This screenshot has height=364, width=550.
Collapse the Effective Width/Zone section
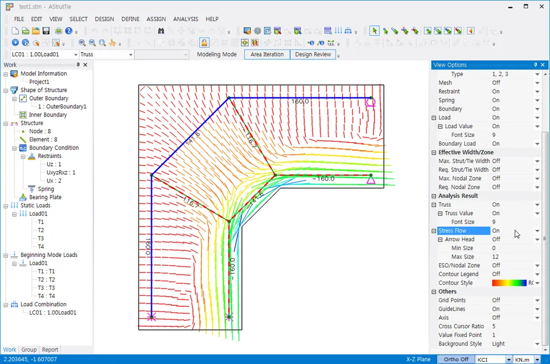434,152
